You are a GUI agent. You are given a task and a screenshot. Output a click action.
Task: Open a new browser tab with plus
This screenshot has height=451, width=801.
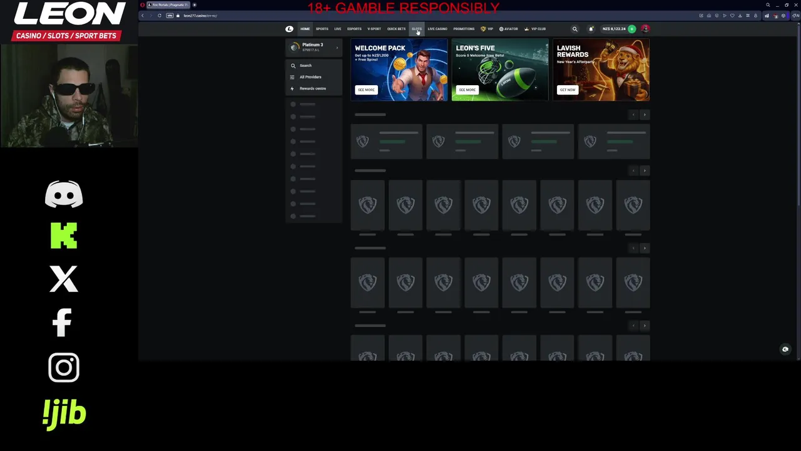(195, 4)
